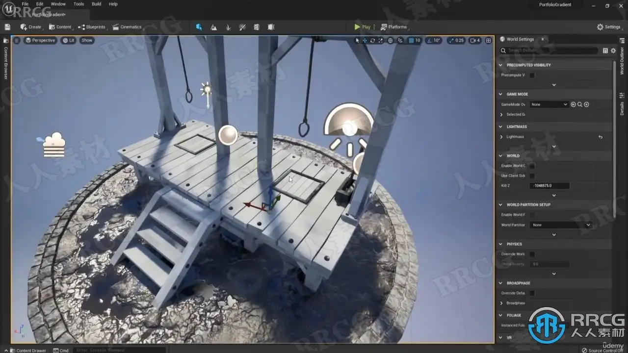628x353 pixels.
Task: Adjust camera speed 4 button
Action: 475,40
